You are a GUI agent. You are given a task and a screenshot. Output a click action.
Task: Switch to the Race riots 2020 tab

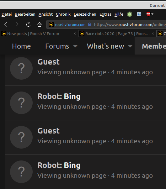tap(117, 34)
